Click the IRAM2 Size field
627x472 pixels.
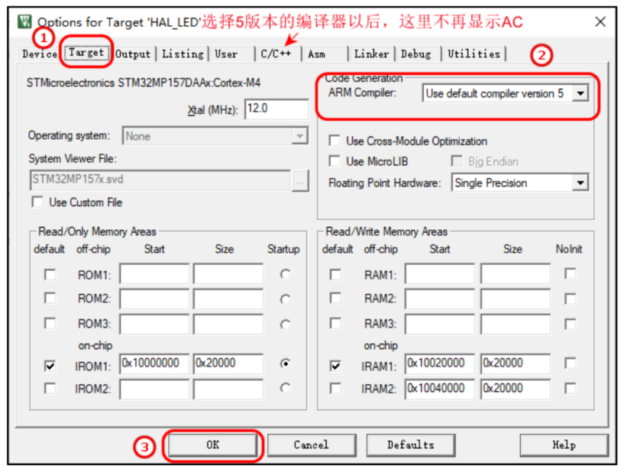tap(515, 389)
